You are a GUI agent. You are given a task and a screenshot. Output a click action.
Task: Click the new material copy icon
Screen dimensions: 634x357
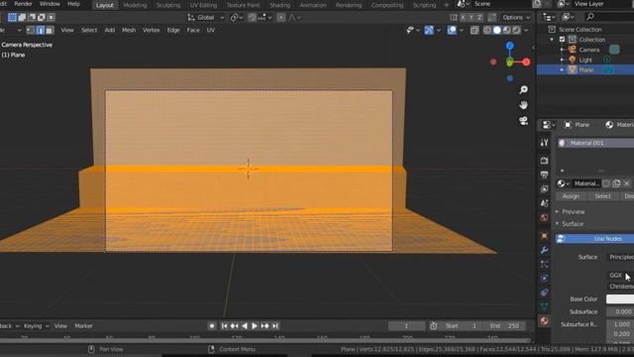click(616, 183)
